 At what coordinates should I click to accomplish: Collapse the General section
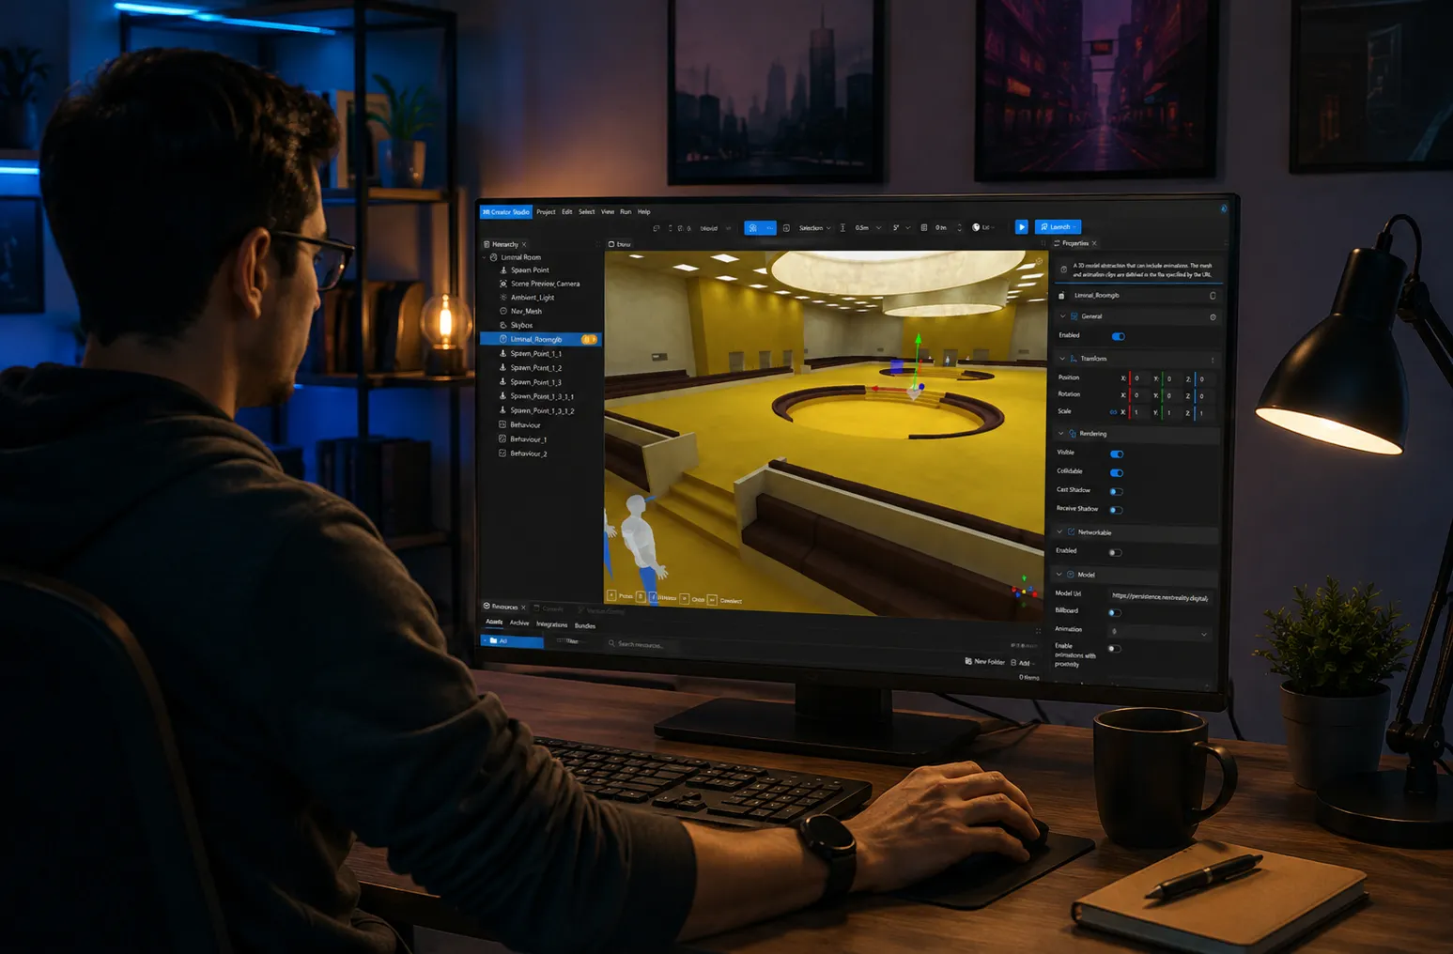(1062, 316)
